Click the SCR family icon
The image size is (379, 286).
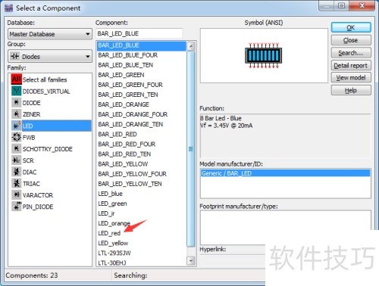point(17,160)
